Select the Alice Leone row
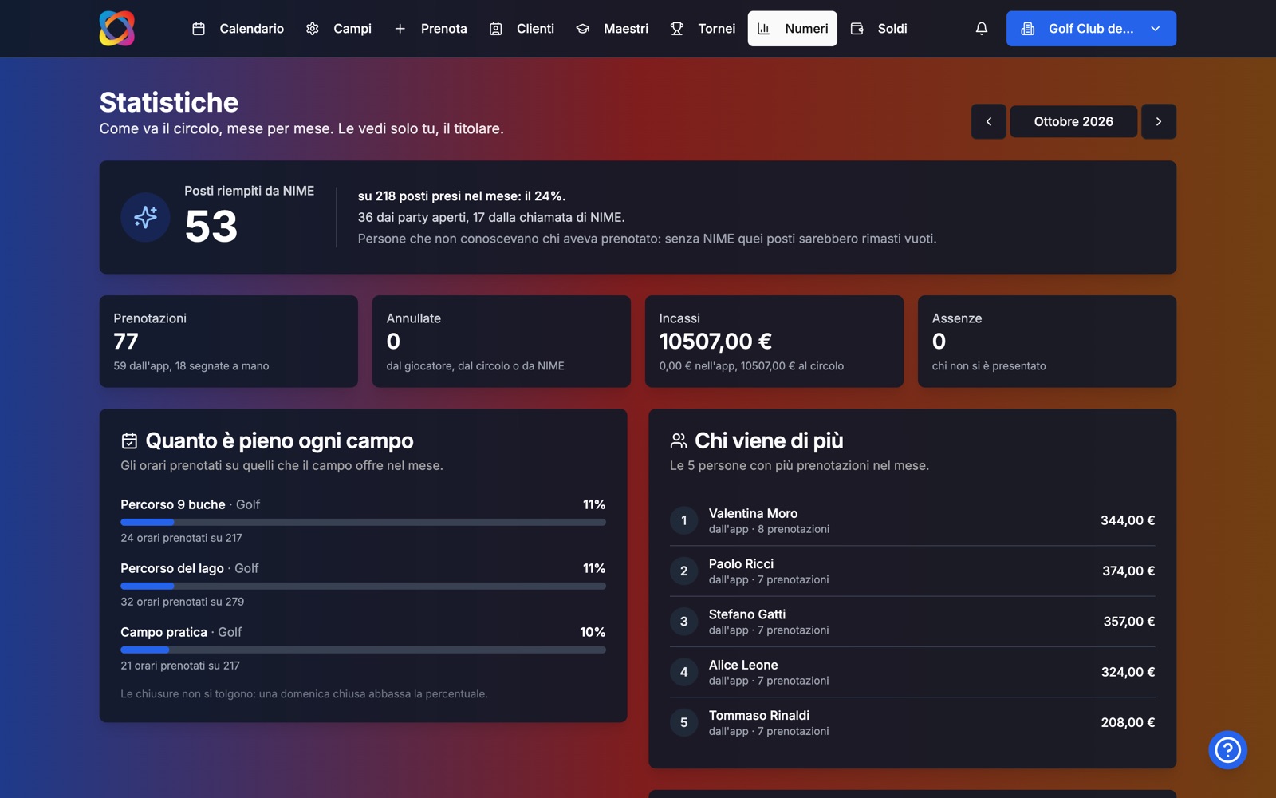 tap(912, 672)
